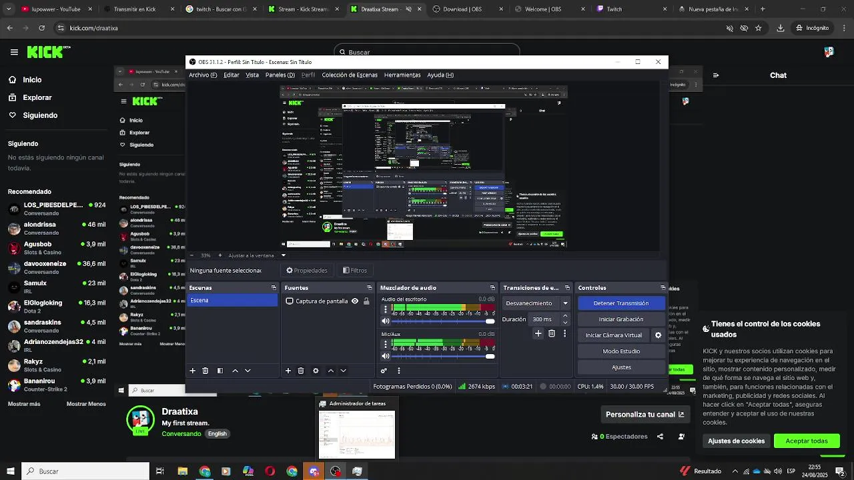Select Escena in scenes list
Screen dimensions: 854x480
coord(232,301)
